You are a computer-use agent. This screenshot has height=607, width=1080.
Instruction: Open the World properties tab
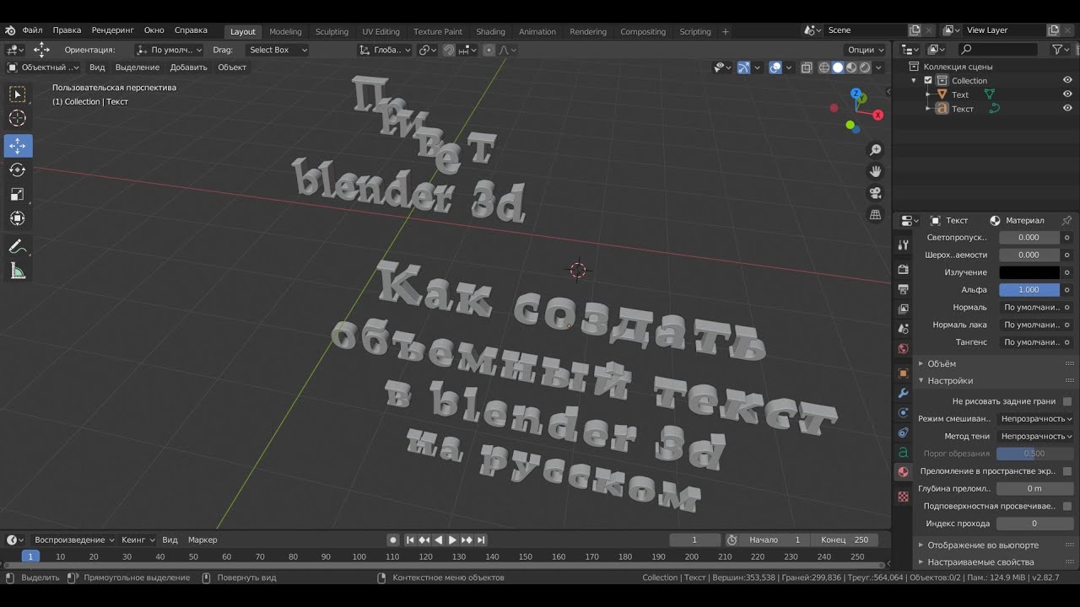pyautogui.click(x=903, y=349)
